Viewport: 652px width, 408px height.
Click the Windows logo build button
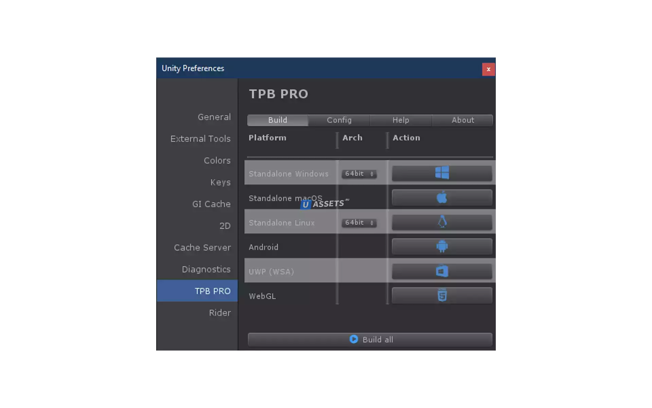point(442,173)
